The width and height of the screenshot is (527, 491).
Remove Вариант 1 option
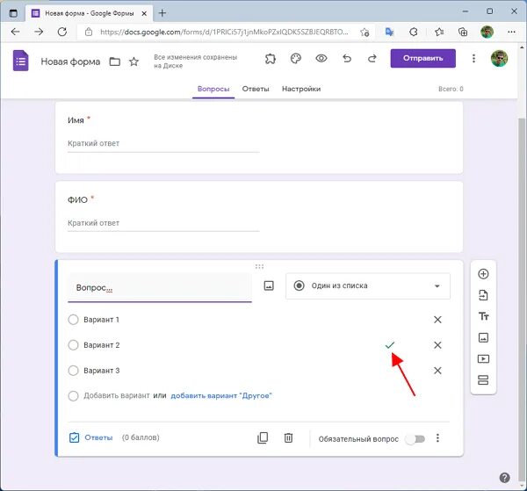[x=437, y=320]
